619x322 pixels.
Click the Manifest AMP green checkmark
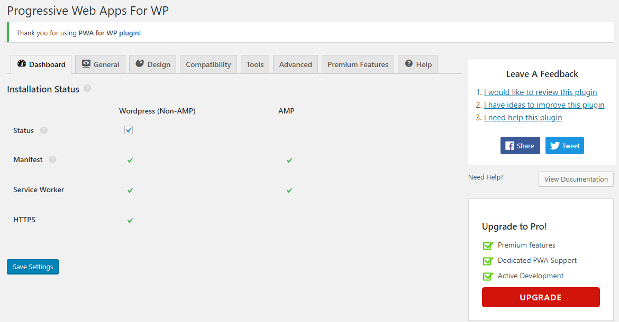[x=289, y=160]
